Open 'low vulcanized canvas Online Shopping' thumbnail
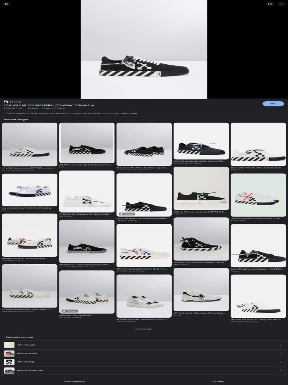Image resolution: width=288 pixels, height=385 pixels. 30,190
